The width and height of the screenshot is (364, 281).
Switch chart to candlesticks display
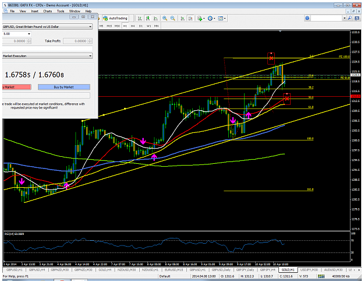tap(148, 18)
